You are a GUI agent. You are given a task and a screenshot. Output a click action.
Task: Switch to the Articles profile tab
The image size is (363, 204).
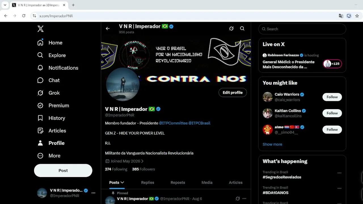click(x=236, y=182)
